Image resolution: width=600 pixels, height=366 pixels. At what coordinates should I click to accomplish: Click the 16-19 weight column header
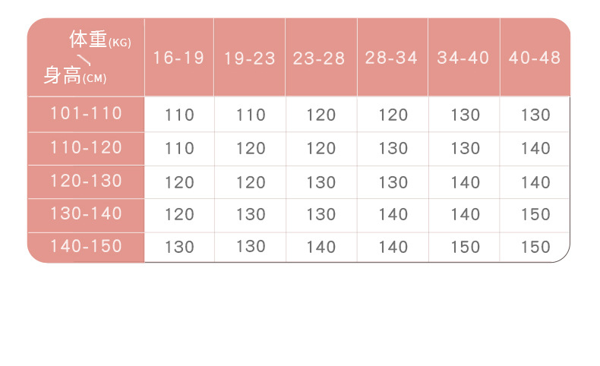[x=178, y=58]
